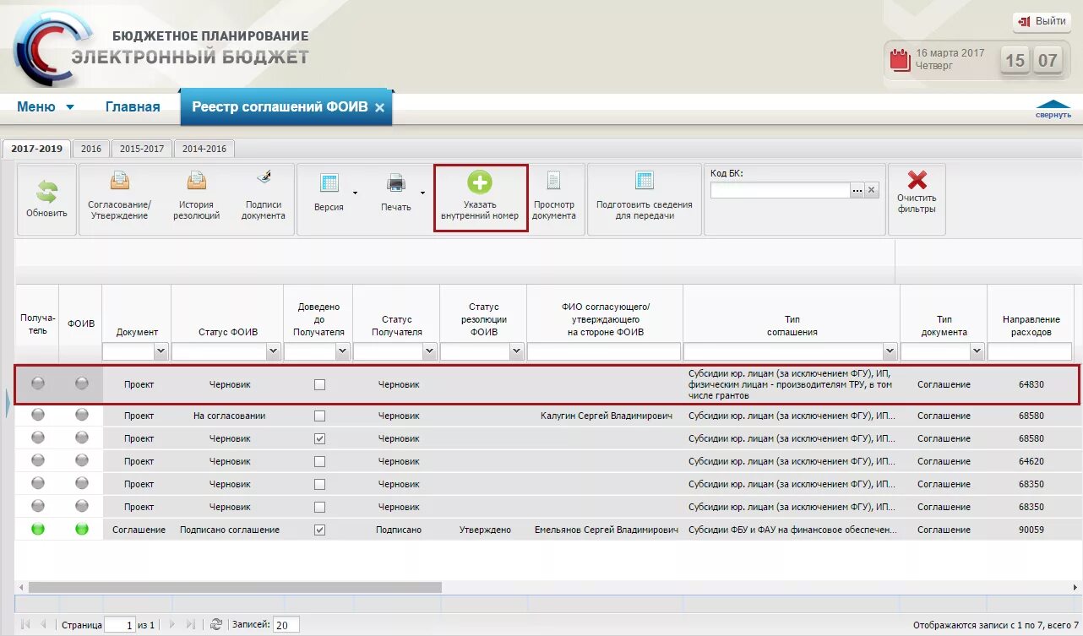Expand the Версия dropdown arrow
The image size is (1083, 636).
click(355, 193)
